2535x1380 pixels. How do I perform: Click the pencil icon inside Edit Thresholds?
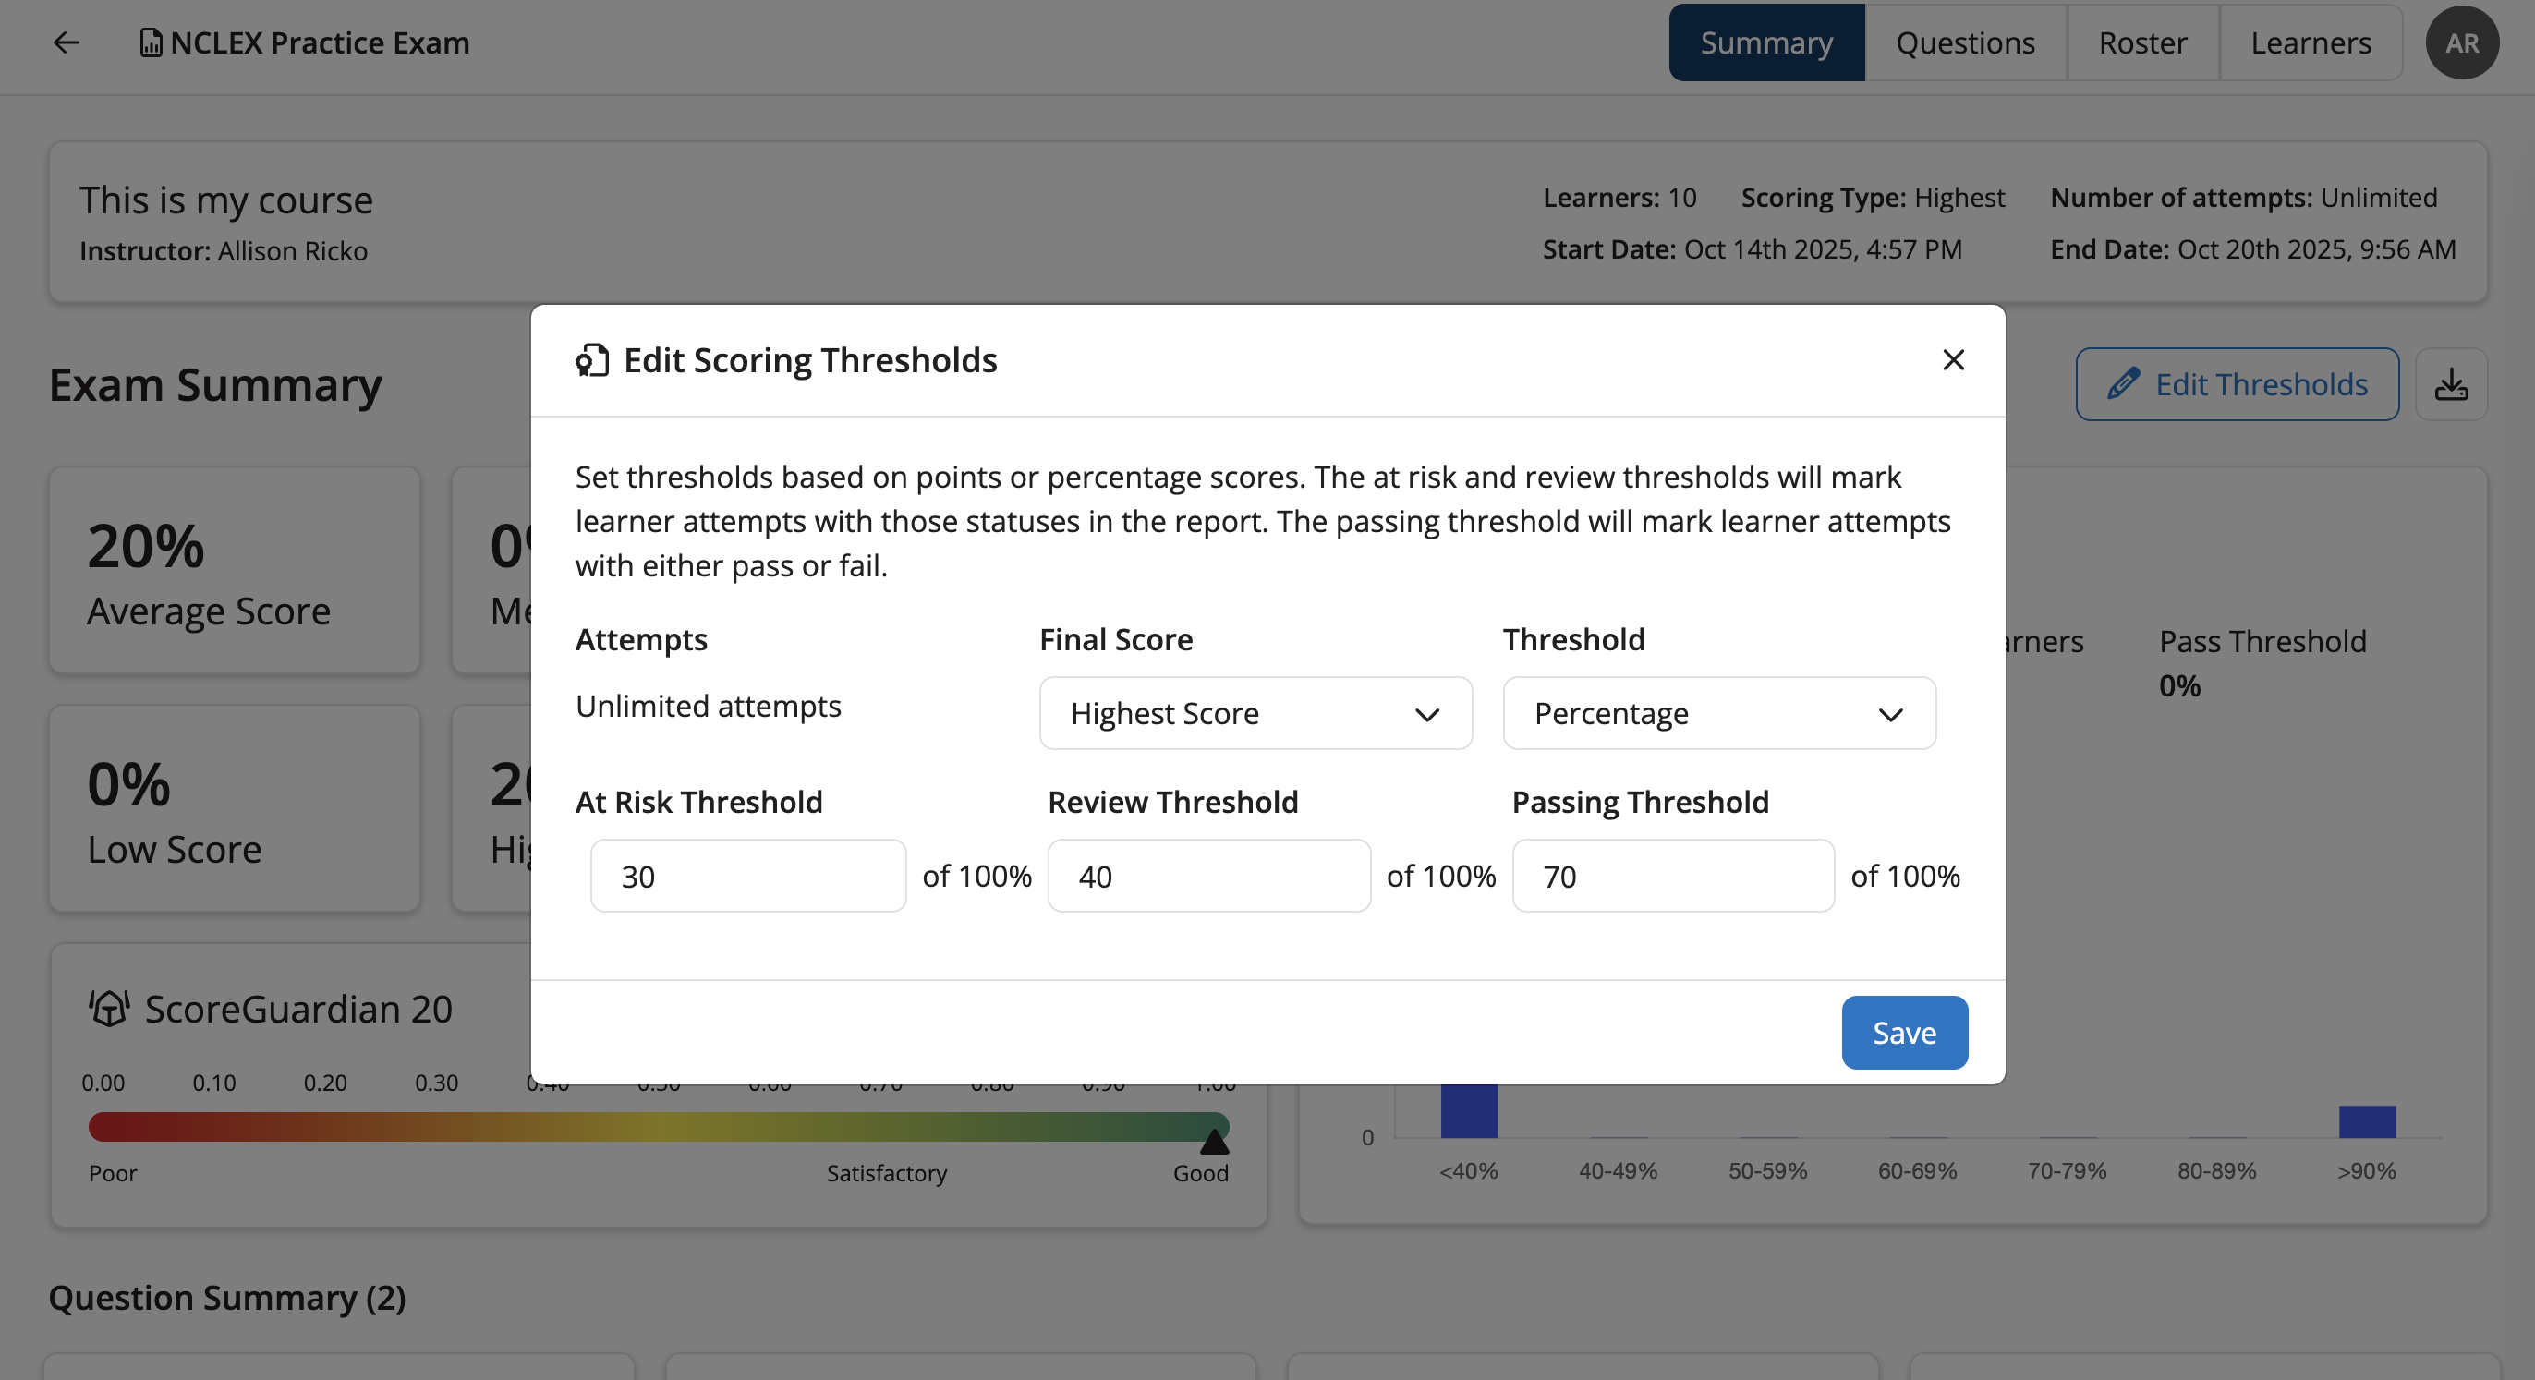coord(2126,383)
